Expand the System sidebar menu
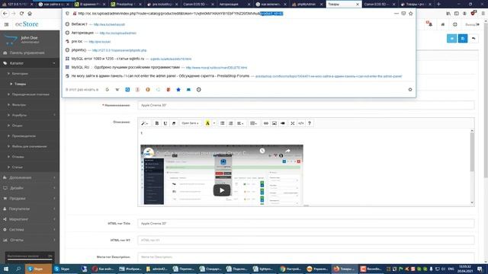Image resolution: width=488 pixels, height=274 pixels. 30,230
